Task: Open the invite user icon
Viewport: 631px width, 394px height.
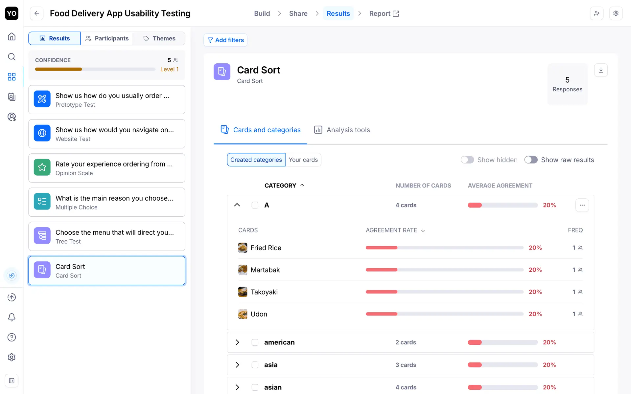Action: tap(596, 13)
